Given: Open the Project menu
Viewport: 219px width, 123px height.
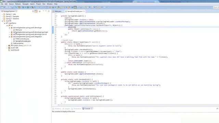Looking at the screenshot, I should coord(39,4).
